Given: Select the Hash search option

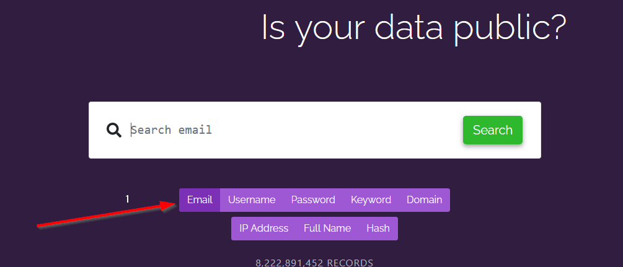Looking at the screenshot, I should coord(378,229).
